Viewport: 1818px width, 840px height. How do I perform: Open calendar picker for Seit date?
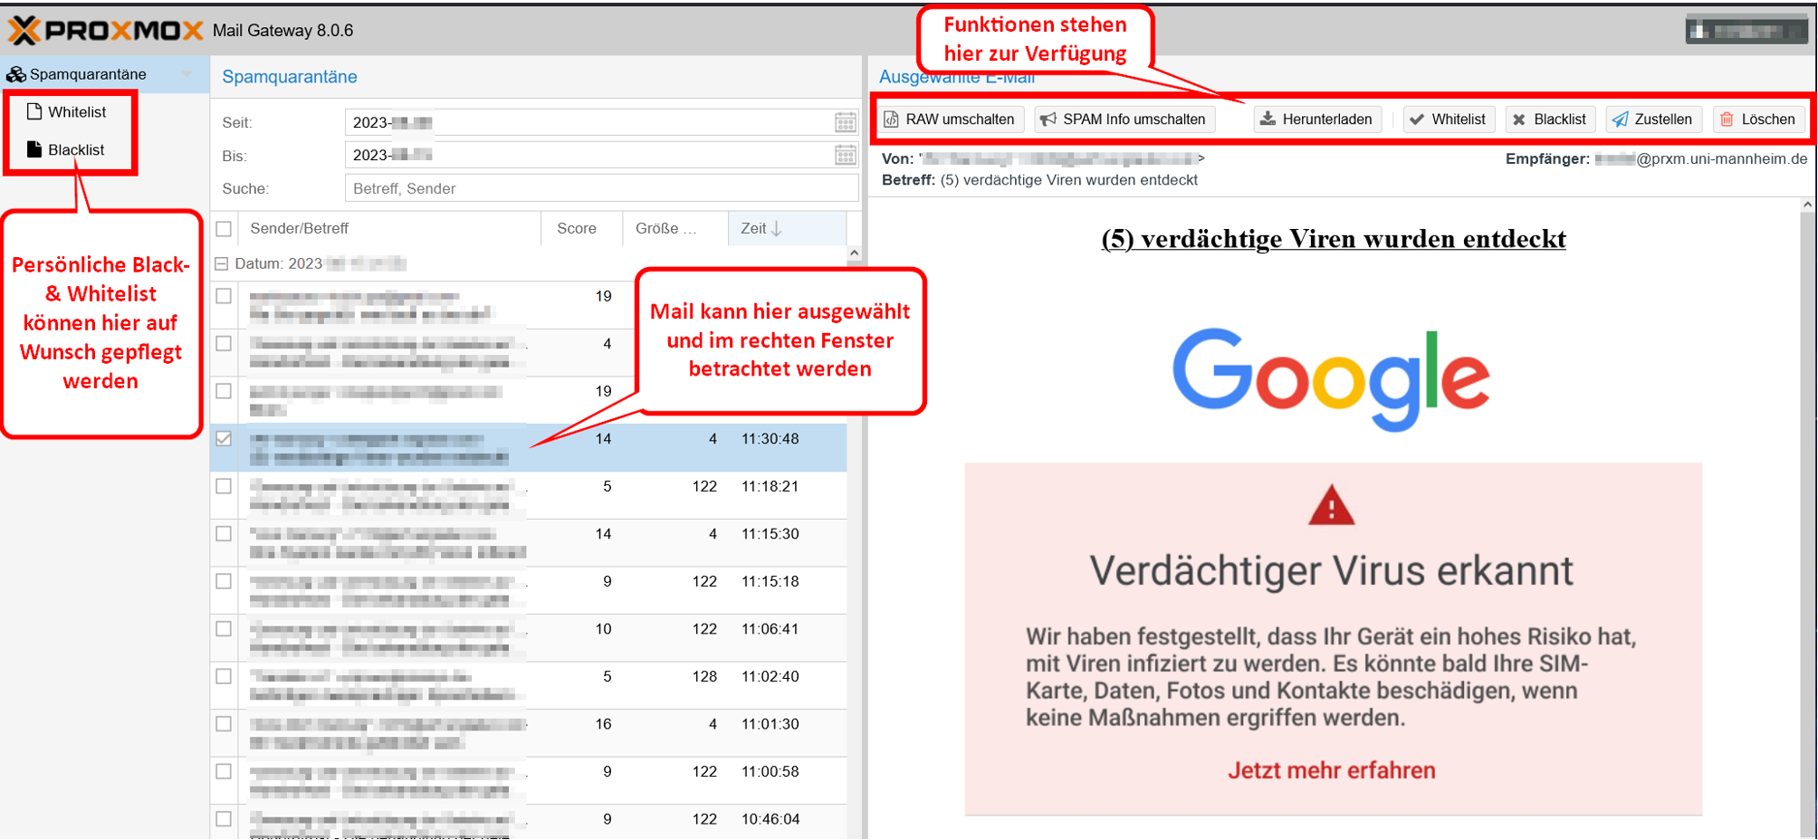(845, 123)
